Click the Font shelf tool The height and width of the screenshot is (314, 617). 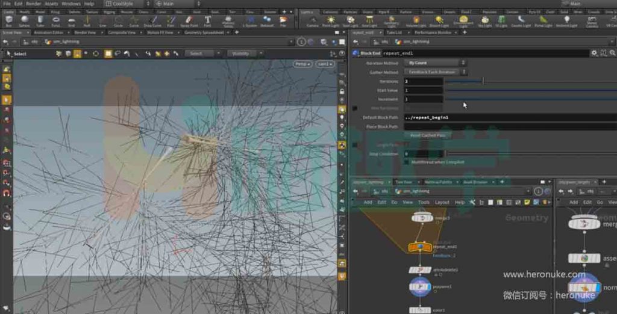[x=207, y=20]
